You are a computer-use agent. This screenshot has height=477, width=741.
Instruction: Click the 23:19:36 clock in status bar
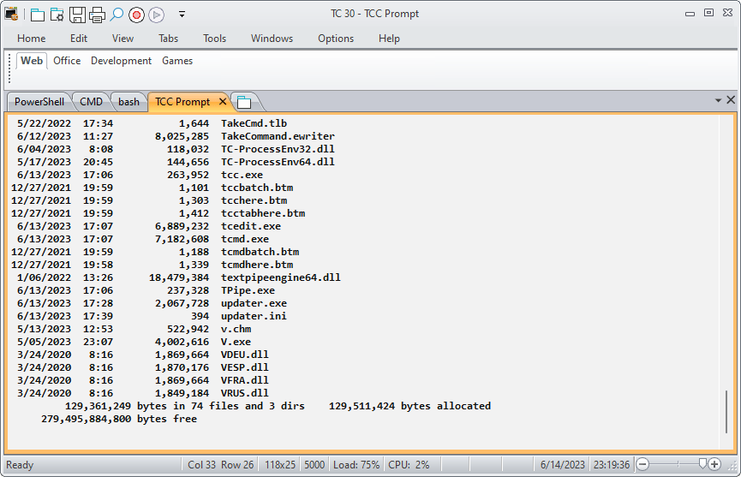click(x=612, y=465)
